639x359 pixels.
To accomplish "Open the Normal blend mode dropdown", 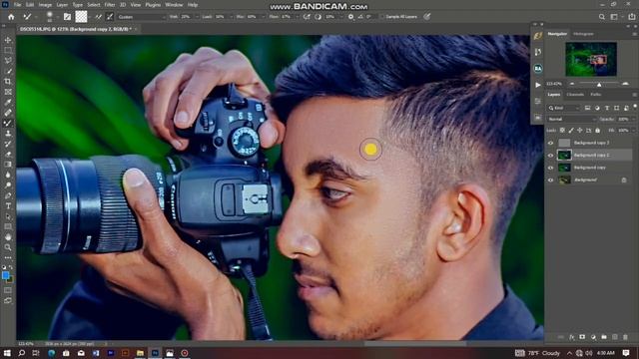I will click(x=571, y=120).
